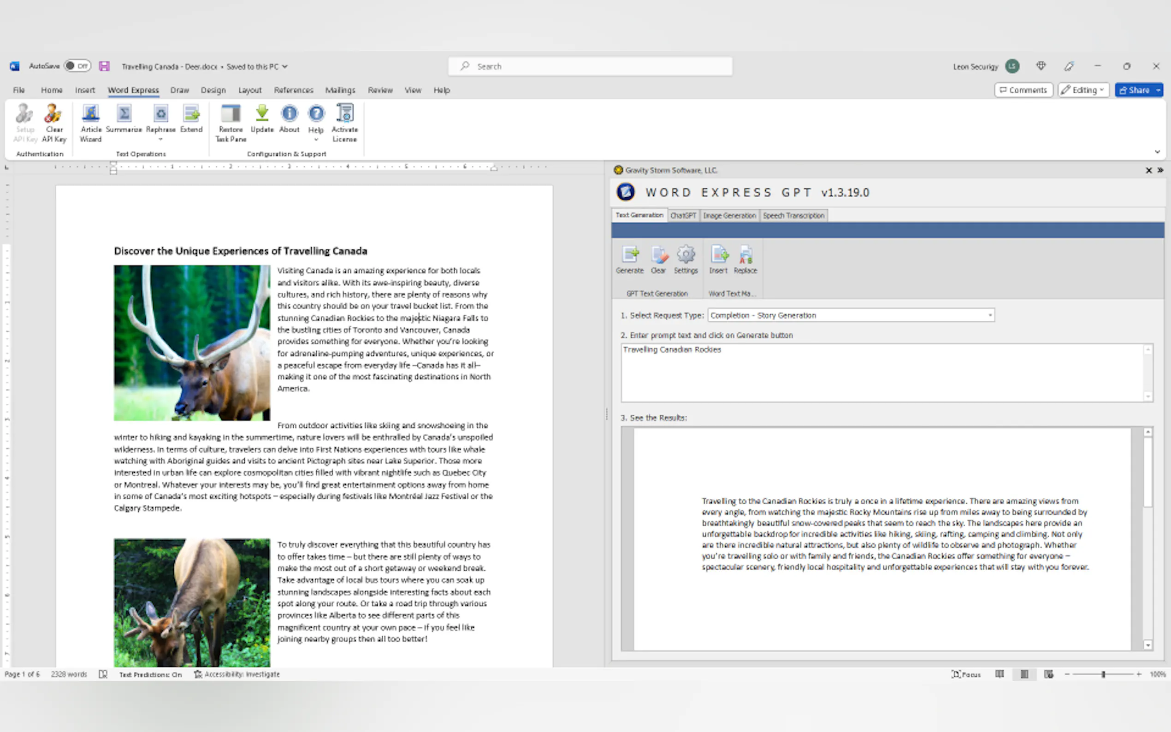Expand the Editing mode dropdown
Image resolution: width=1171 pixels, height=732 pixels.
click(x=1083, y=90)
